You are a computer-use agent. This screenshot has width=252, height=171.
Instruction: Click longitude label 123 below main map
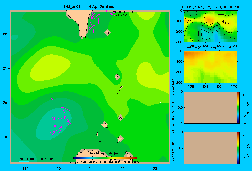point(154,168)
